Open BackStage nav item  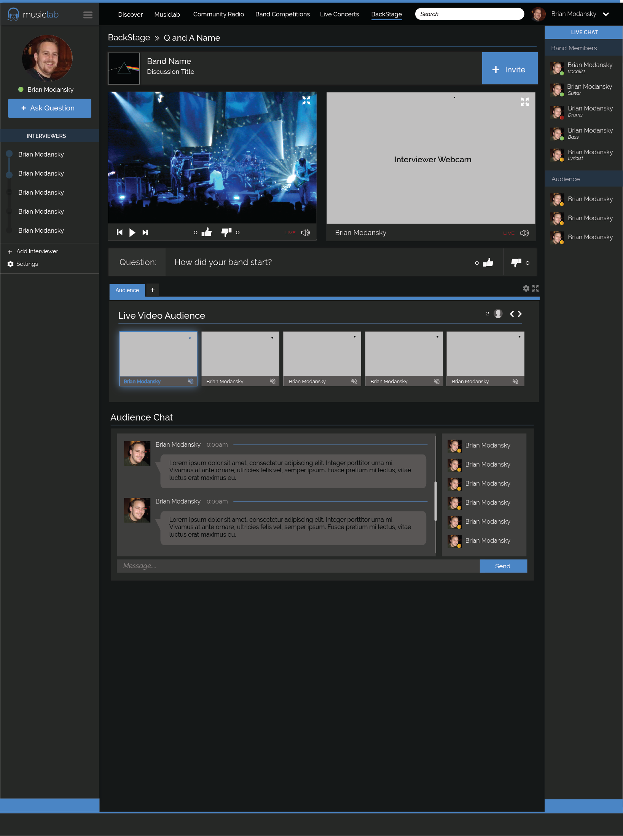tap(387, 14)
